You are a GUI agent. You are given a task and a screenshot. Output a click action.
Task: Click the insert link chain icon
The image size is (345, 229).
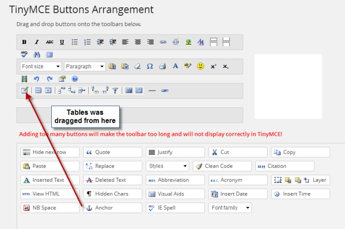(x=163, y=42)
